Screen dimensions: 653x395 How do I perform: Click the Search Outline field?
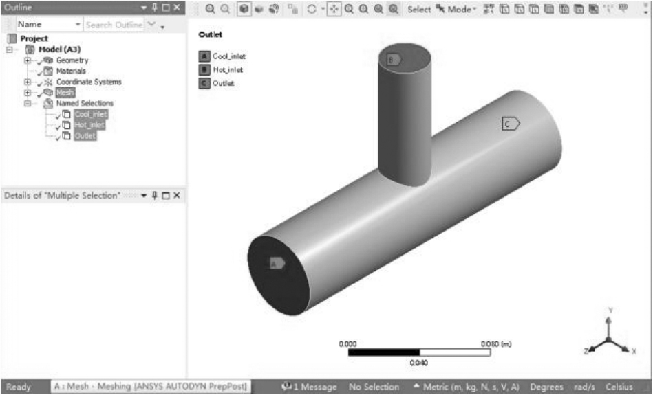click(x=114, y=25)
